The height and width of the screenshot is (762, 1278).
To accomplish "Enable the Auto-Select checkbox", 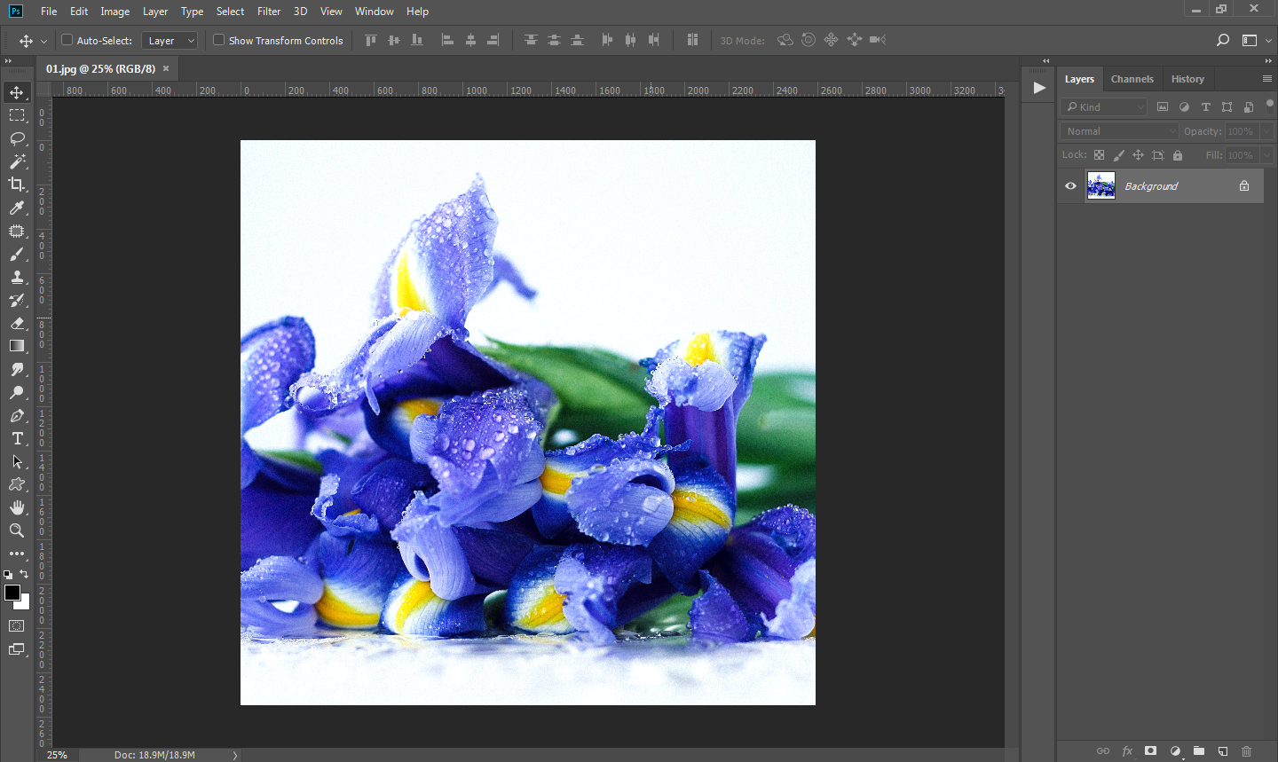I will (x=67, y=40).
